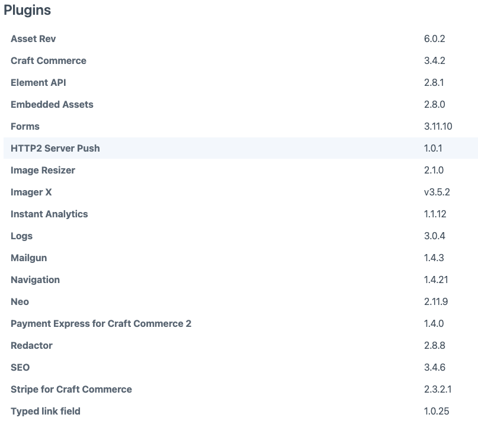Select the Craft Commerce plugin
478x424 pixels.
click(x=49, y=60)
